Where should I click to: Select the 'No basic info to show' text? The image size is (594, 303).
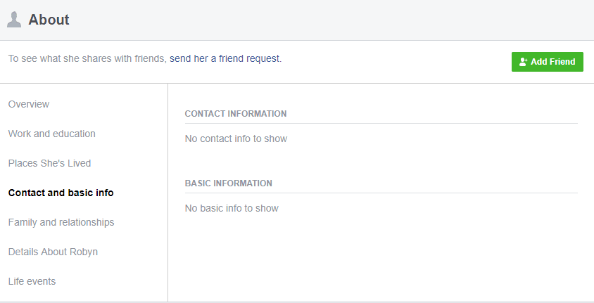click(232, 208)
